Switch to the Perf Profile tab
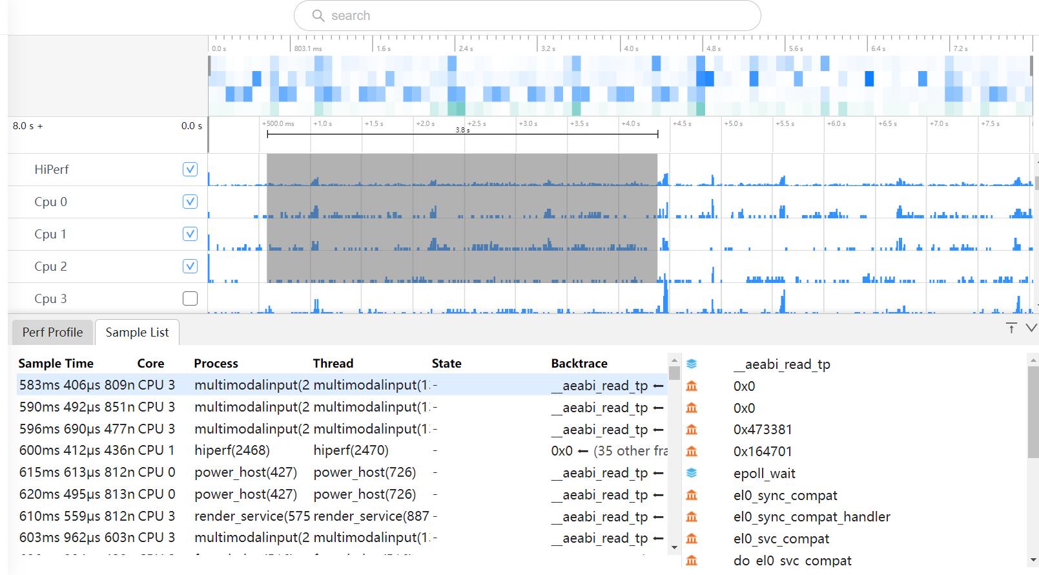Viewport: 1039px width, 575px height. [52, 332]
